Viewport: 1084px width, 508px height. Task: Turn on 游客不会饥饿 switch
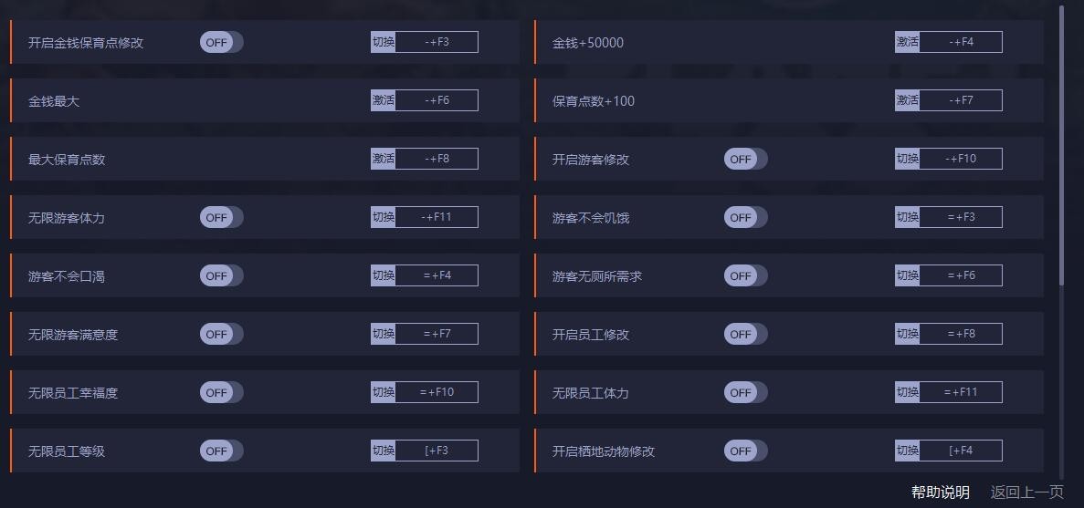(745, 217)
